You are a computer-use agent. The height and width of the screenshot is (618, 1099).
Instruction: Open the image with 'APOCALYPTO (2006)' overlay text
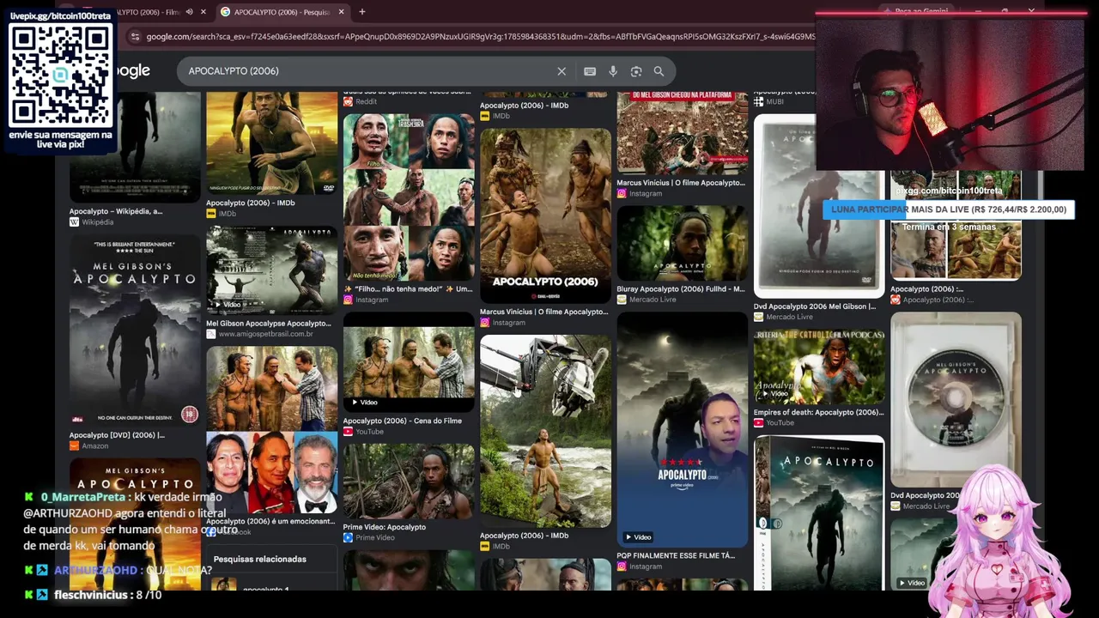(x=545, y=215)
